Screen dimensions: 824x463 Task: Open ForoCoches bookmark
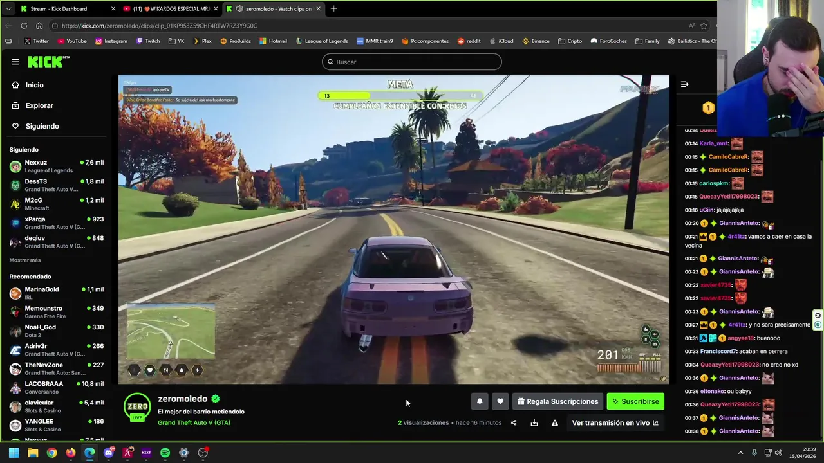point(608,41)
